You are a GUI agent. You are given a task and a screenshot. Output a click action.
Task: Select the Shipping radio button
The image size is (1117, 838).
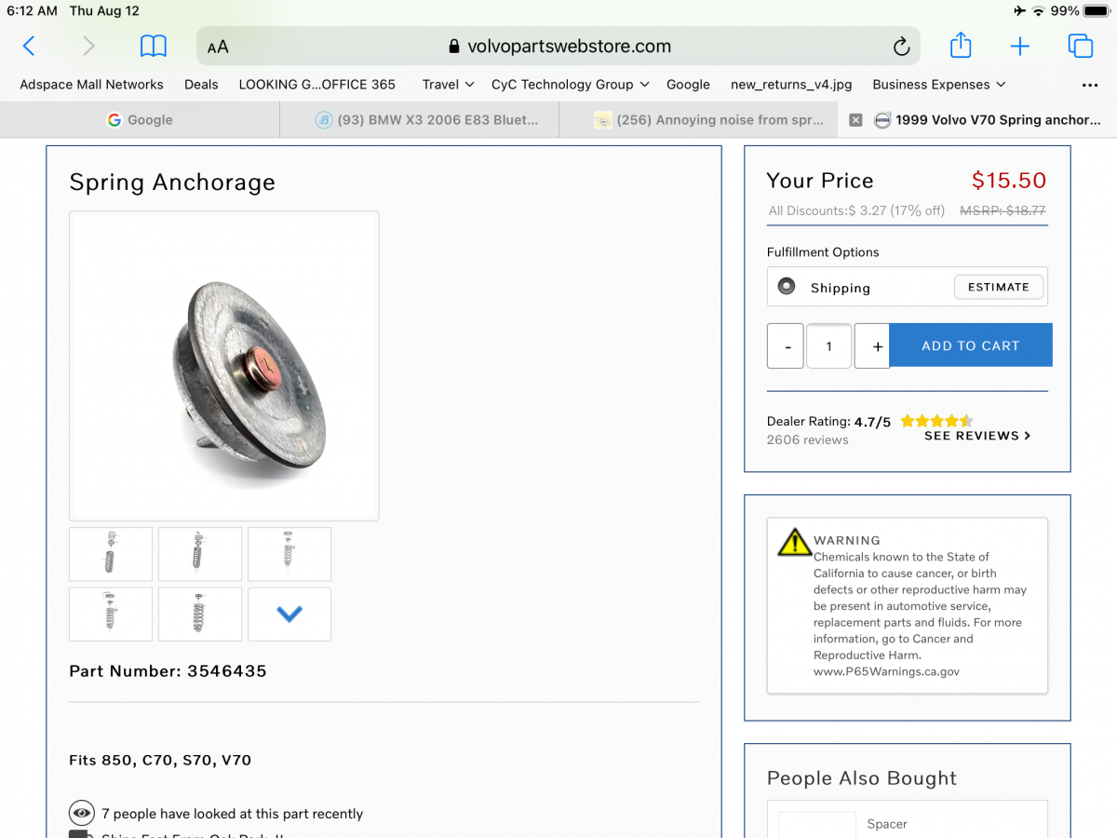click(787, 287)
